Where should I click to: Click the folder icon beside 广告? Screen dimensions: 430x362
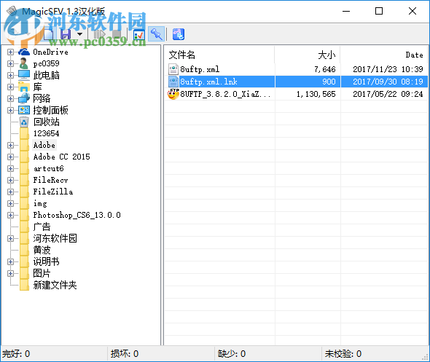(24, 227)
